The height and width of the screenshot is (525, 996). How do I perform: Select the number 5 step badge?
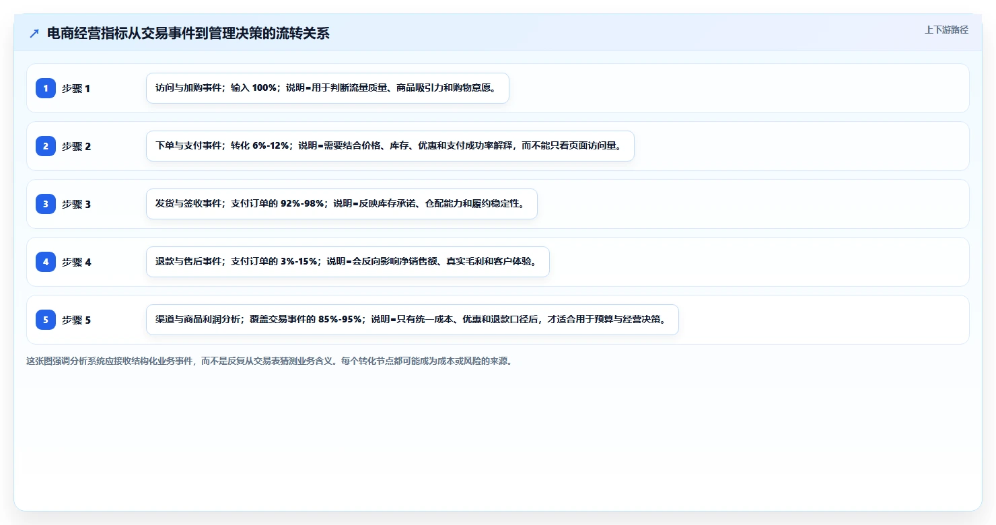pyautogui.click(x=46, y=320)
